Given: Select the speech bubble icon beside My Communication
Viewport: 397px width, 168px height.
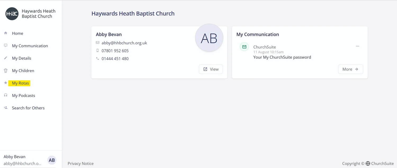Looking at the screenshot, I should (6, 45).
